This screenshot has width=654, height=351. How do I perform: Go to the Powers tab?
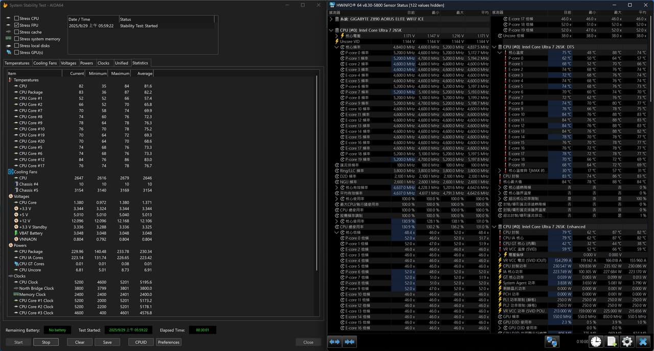pos(86,63)
